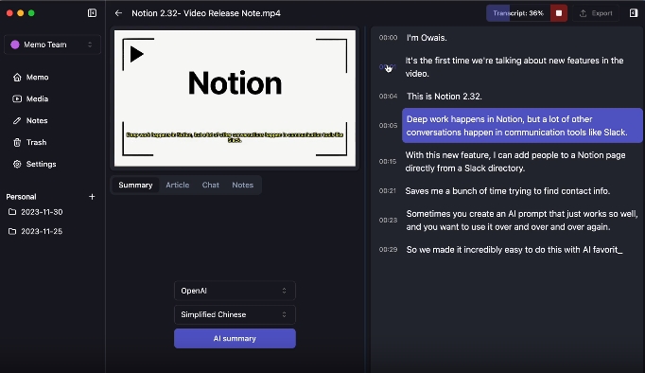Click the "This is Notion 2.32." line
The height and width of the screenshot is (373, 645).
[x=445, y=97]
